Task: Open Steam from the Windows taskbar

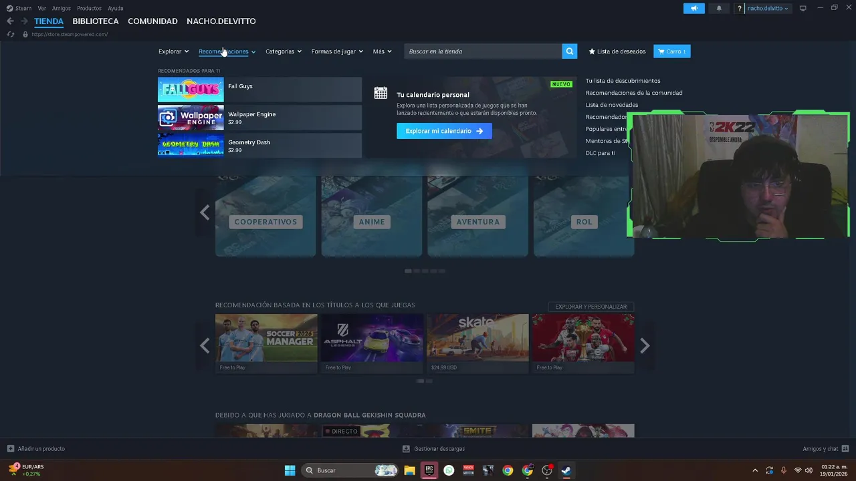Action: click(566, 470)
